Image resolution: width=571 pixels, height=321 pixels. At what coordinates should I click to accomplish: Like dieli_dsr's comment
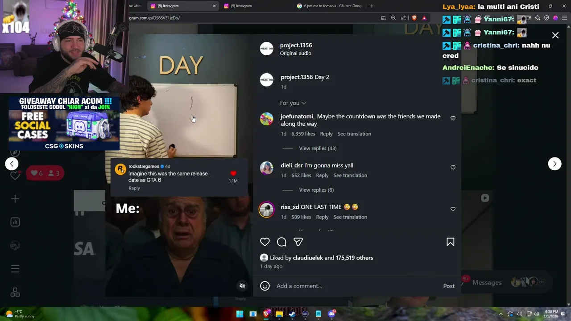(x=453, y=168)
